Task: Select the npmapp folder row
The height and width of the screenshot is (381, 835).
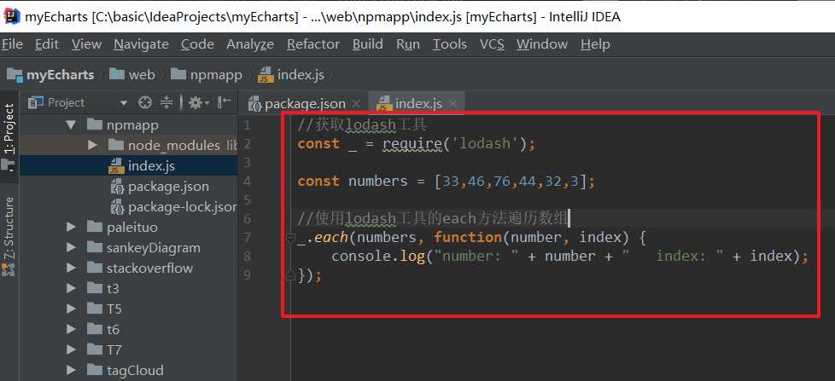Action: [129, 125]
